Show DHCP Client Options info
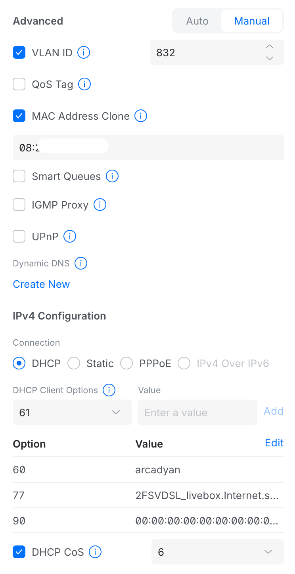This screenshot has width=295, height=574. coord(109,390)
